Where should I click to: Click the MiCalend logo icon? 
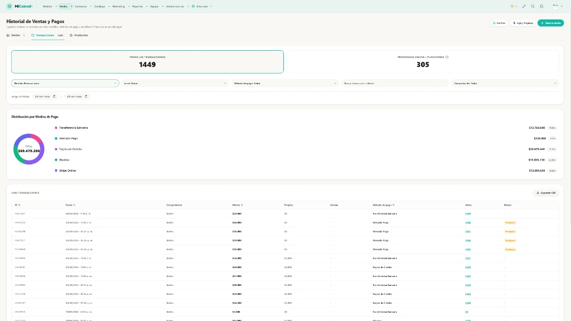(x=9, y=6)
